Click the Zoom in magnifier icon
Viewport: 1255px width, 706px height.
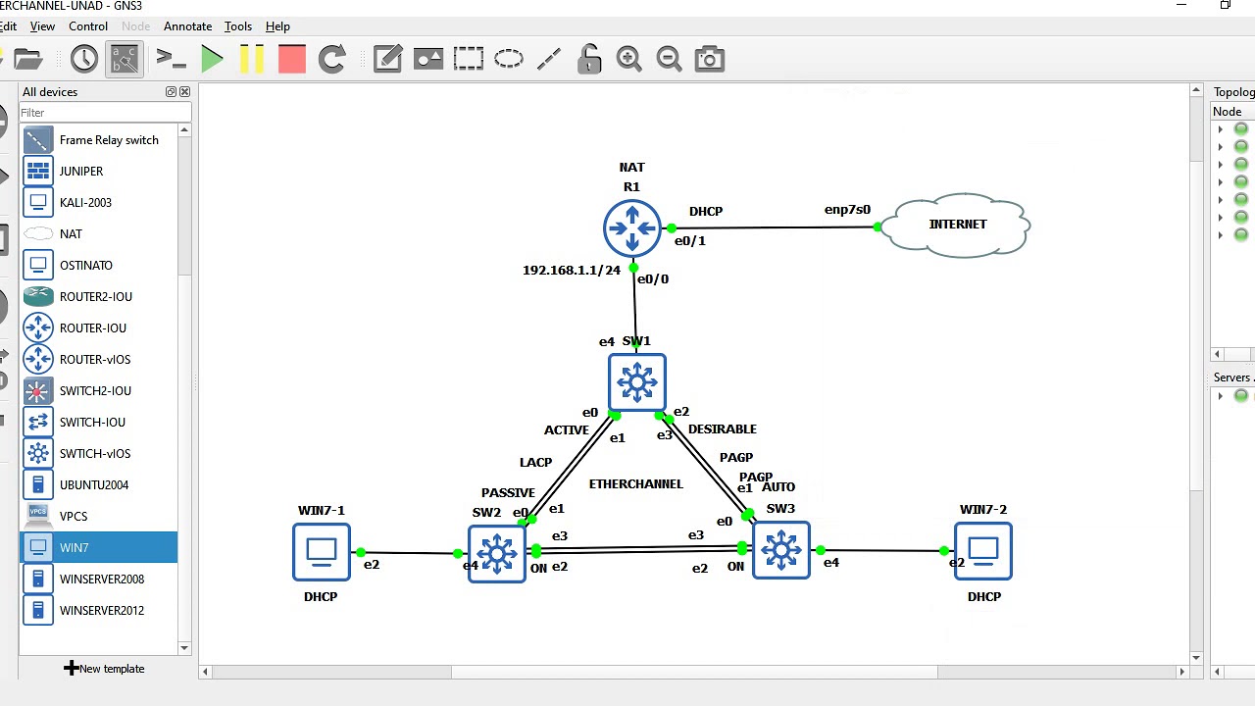(628, 60)
